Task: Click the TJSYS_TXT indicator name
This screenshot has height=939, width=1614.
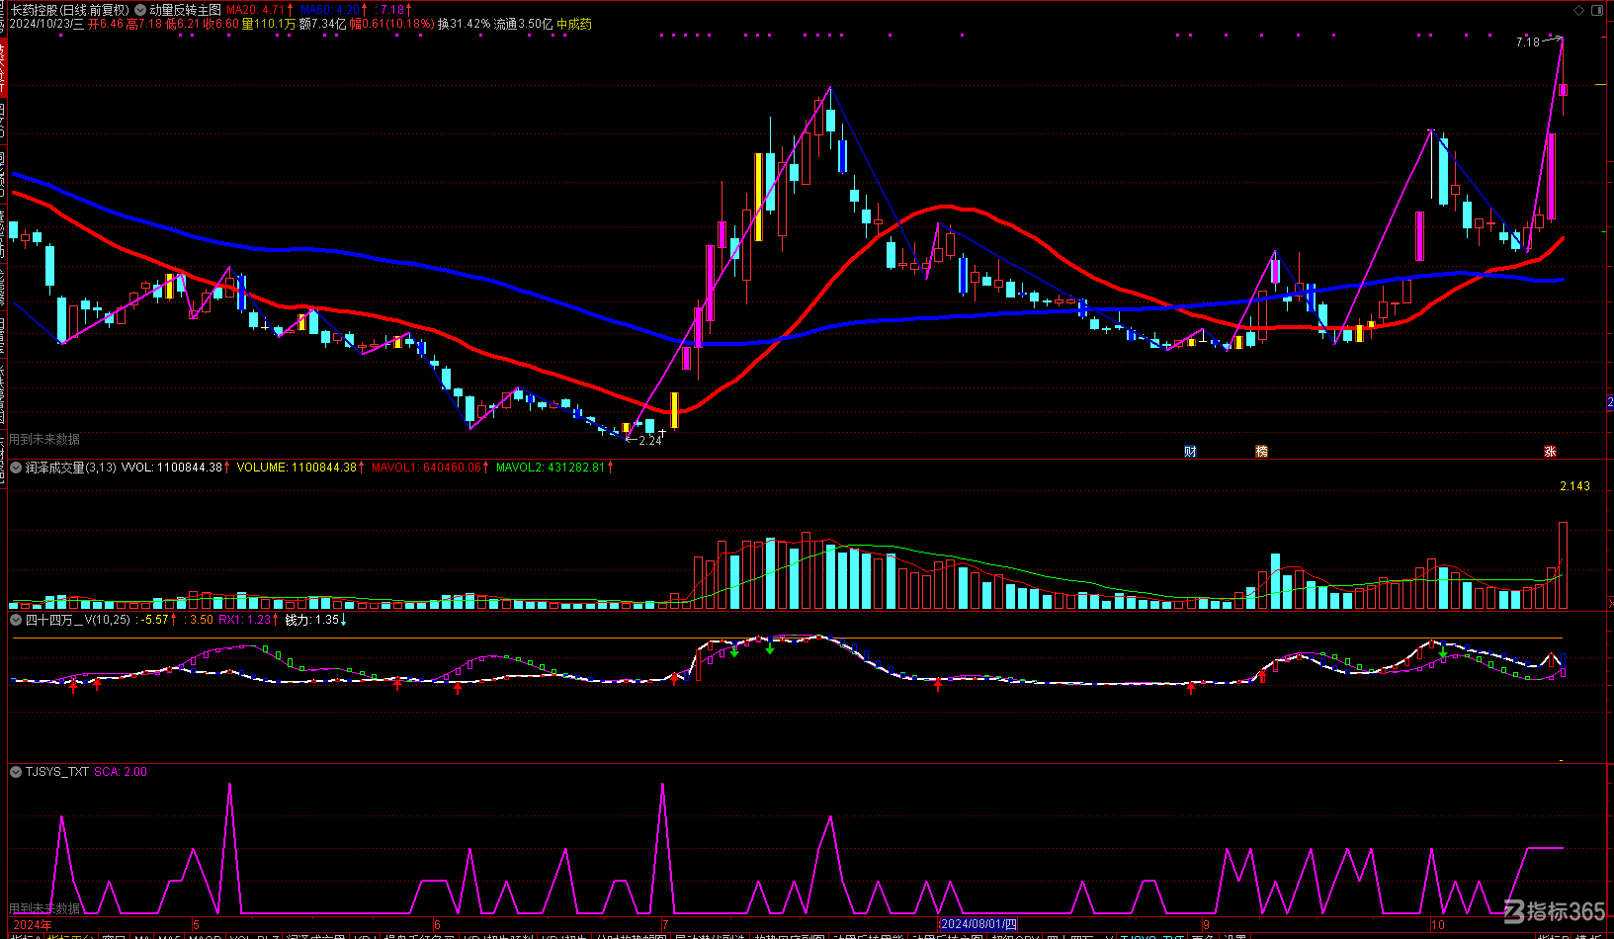Action: pyautogui.click(x=57, y=772)
